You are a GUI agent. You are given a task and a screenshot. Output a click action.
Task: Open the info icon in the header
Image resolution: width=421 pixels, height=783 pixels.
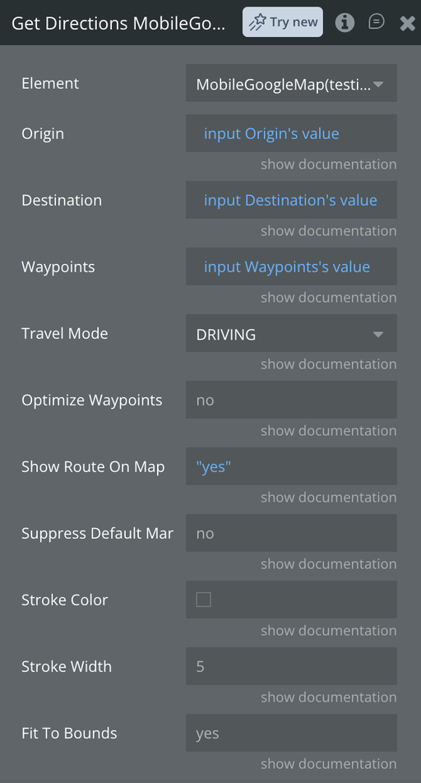pyautogui.click(x=345, y=22)
